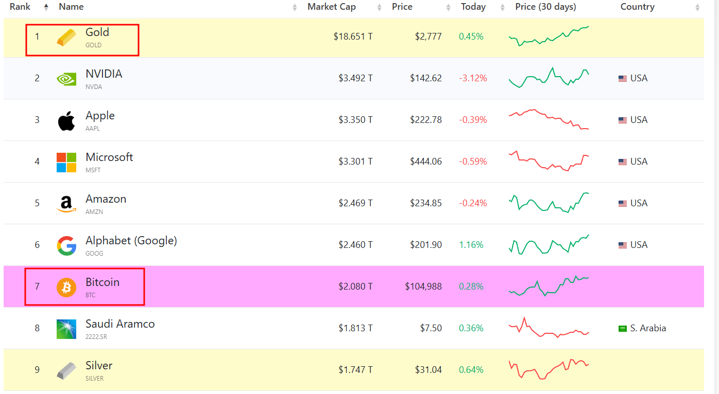Click the NVIDIA logo icon
Viewport: 719px width, 394px height.
coord(66,79)
